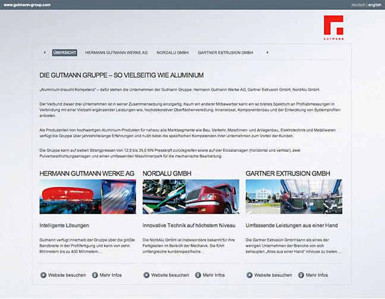This screenshot has height=299, width=385.
Task: Click the Gartner Extrusion GmbH section heading
Action: [288, 173]
